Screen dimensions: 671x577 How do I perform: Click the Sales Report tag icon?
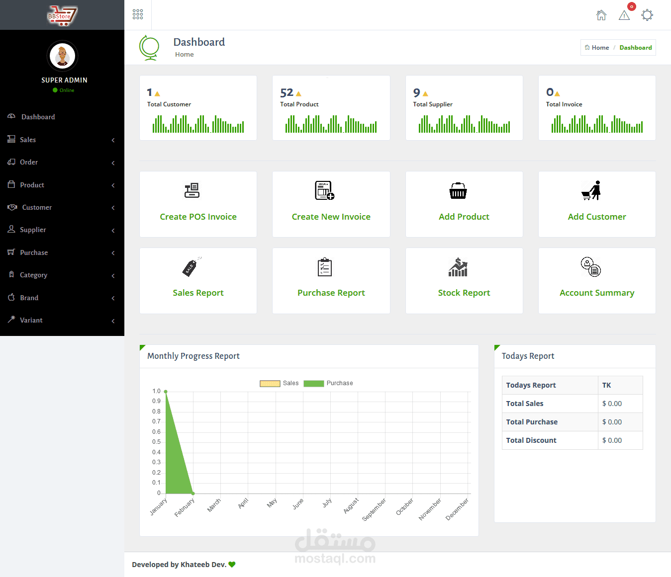pyautogui.click(x=192, y=267)
